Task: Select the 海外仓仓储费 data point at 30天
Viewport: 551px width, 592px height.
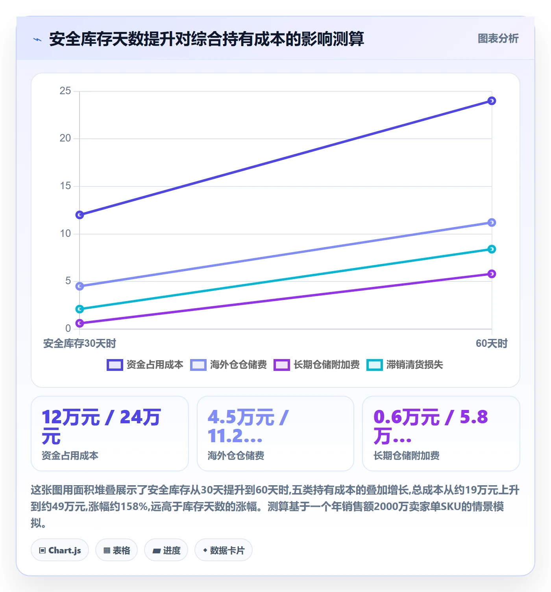Action: point(80,286)
